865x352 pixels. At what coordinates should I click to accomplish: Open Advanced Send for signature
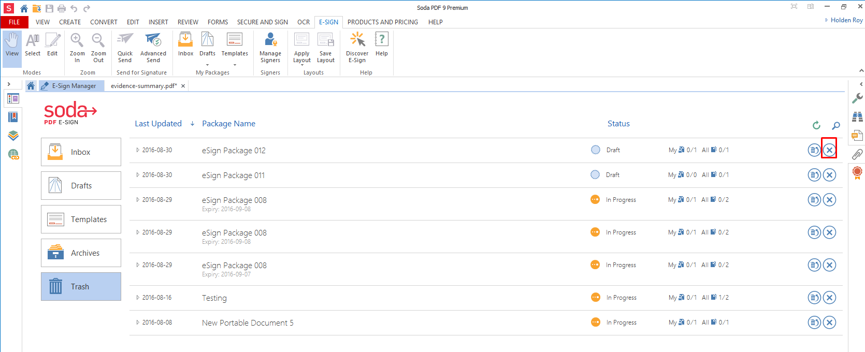tap(153, 48)
